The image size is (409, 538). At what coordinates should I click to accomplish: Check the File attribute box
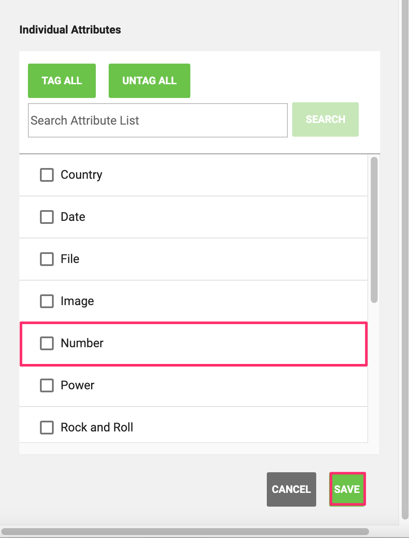point(47,259)
